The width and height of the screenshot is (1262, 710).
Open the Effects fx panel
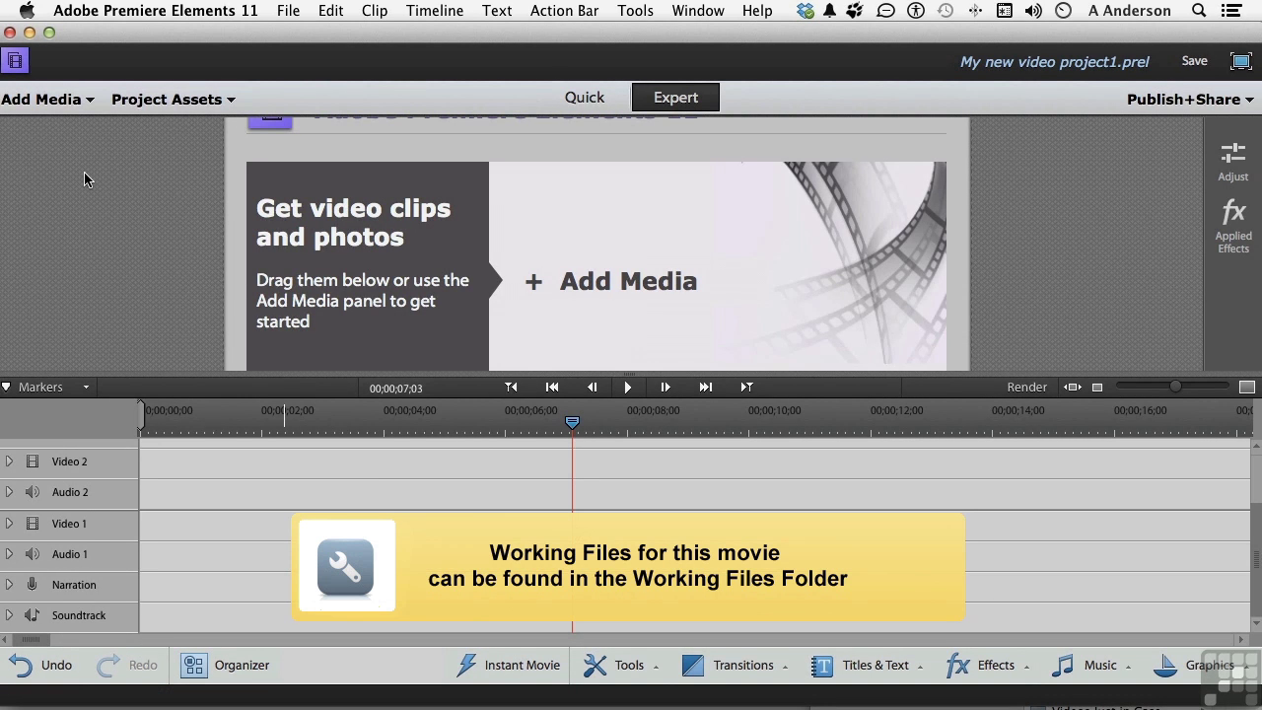pos(987,666)
